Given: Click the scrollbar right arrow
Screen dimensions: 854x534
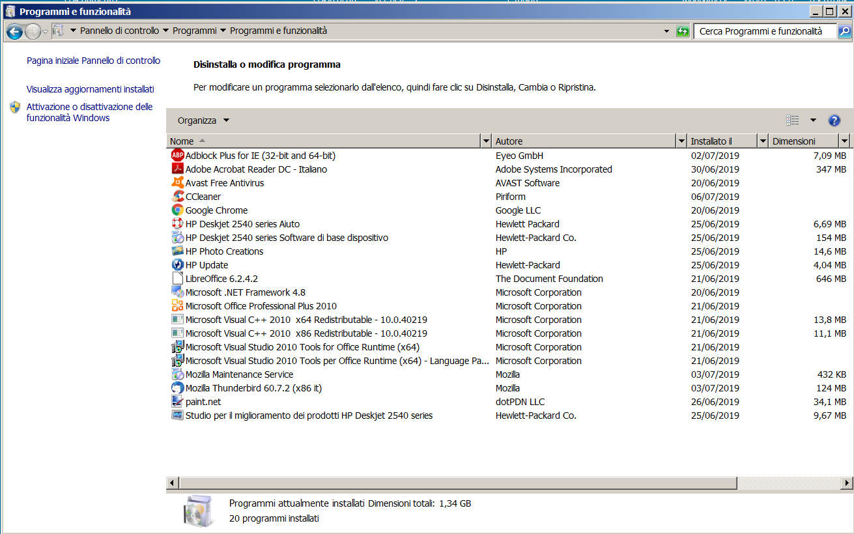Looking at the screenshot, I should coord(847,483).
